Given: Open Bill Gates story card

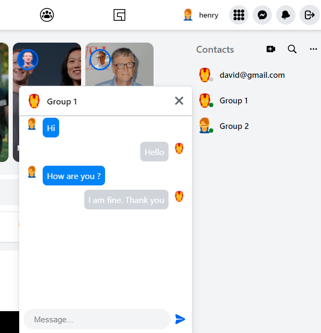Looking at the screenshot, I should click(119, 64).
